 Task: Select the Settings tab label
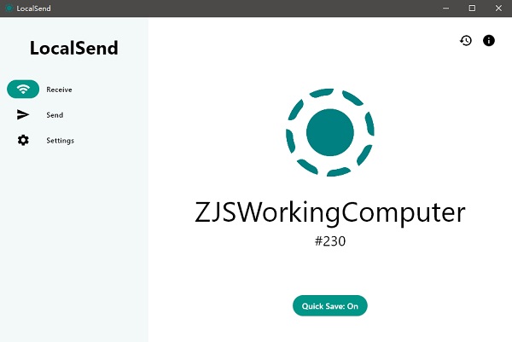coord(60,140)
